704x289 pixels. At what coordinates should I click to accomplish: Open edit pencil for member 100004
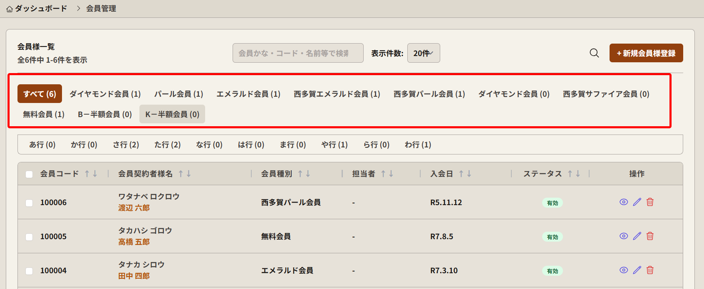click(637, 270)
